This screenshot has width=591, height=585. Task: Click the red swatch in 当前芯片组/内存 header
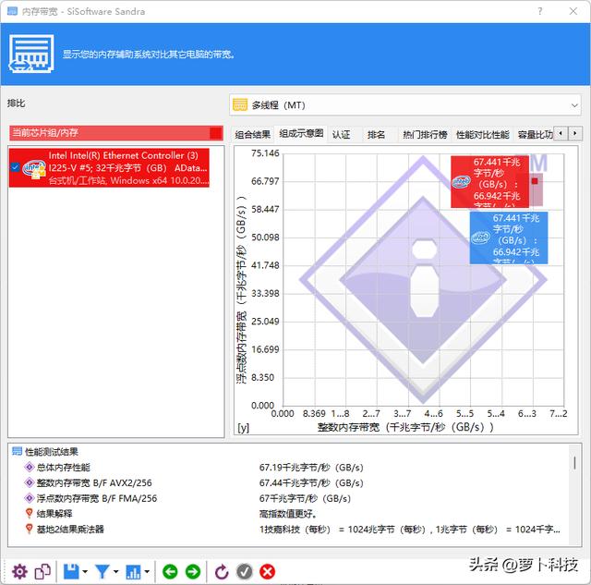(215, 133)
